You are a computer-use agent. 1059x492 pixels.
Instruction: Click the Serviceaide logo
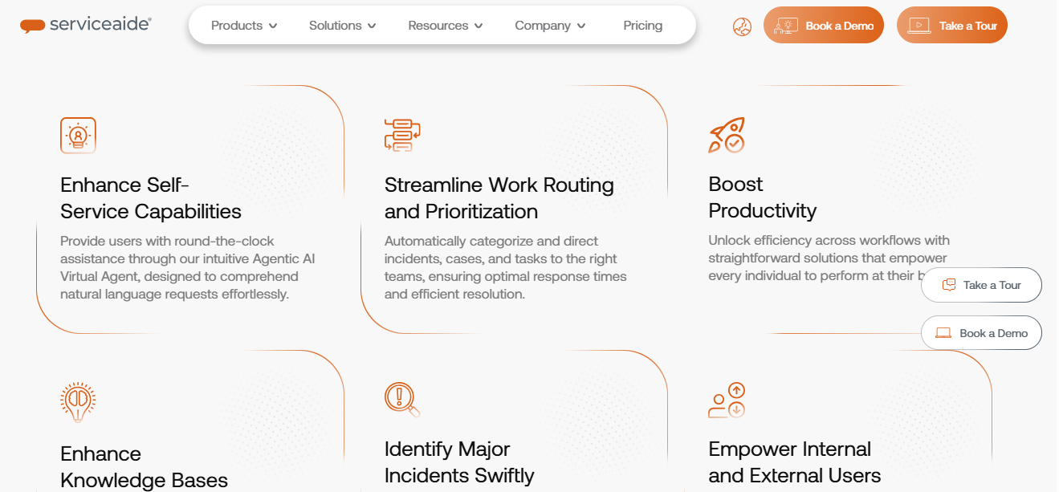85,25
